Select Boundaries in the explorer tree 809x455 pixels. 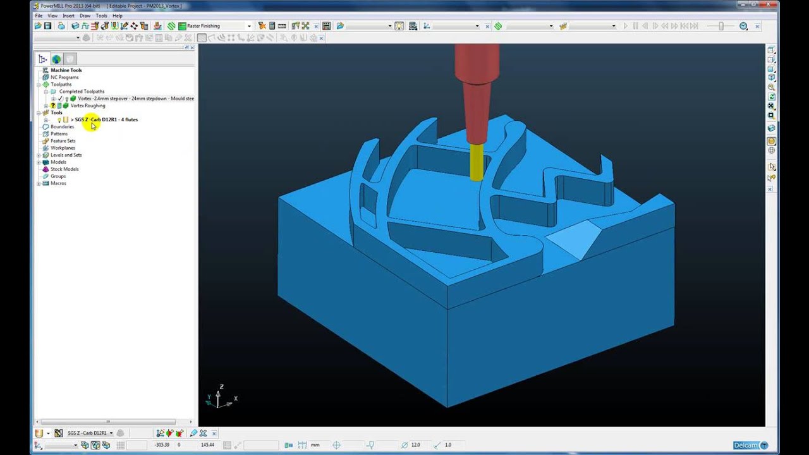(62, 127)
